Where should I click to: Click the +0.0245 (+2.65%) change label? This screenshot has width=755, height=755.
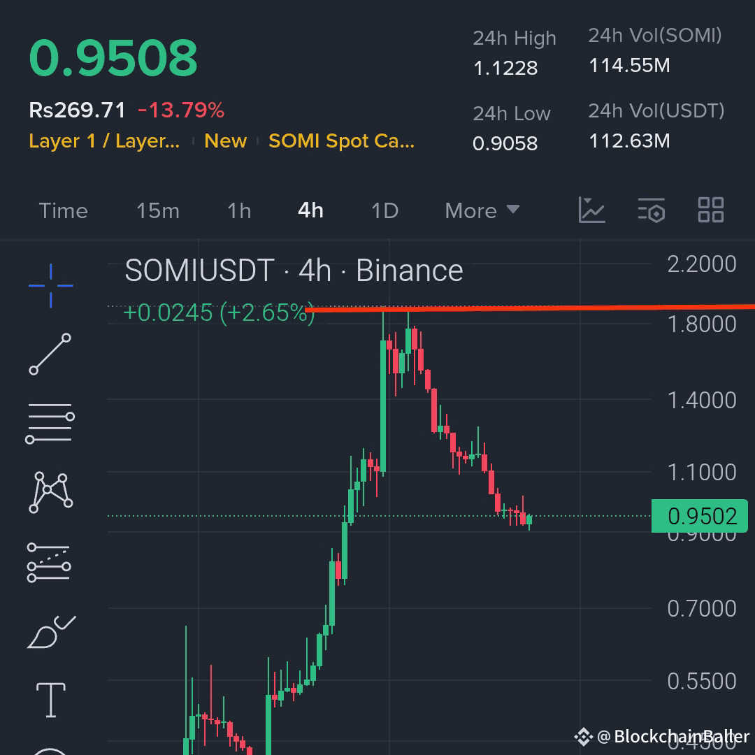219,313
